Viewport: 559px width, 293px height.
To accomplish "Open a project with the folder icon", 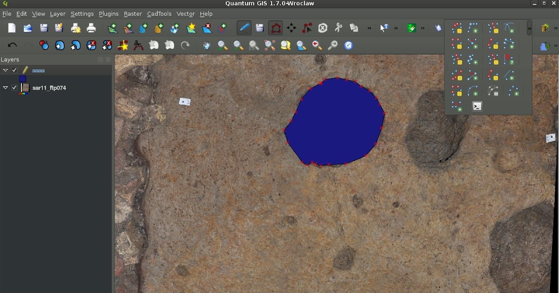I will click(28, 28).
